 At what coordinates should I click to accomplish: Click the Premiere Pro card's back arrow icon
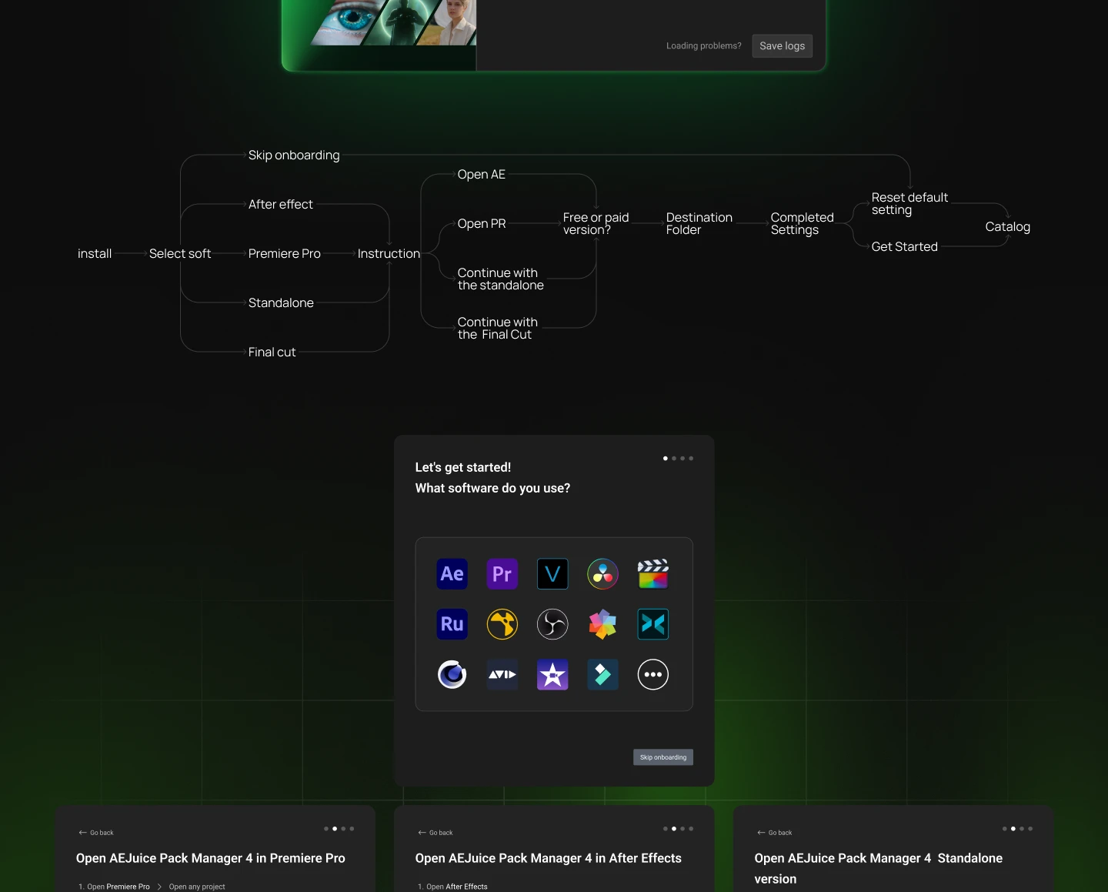point(82,833)
